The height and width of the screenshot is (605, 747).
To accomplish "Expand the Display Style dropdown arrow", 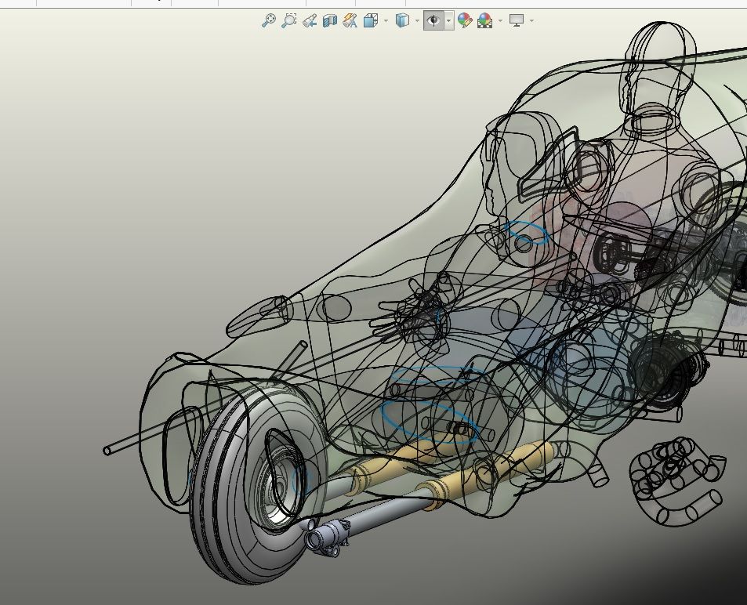I will [x=417, y=21].
